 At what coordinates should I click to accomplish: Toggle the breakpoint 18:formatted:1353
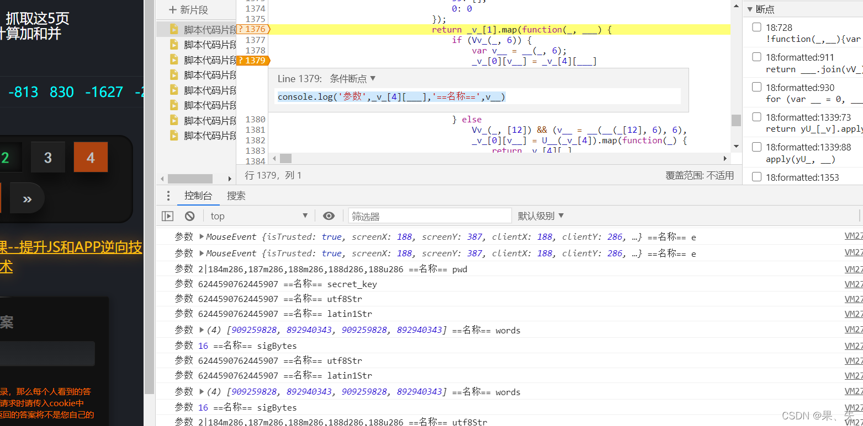point(756,176)
